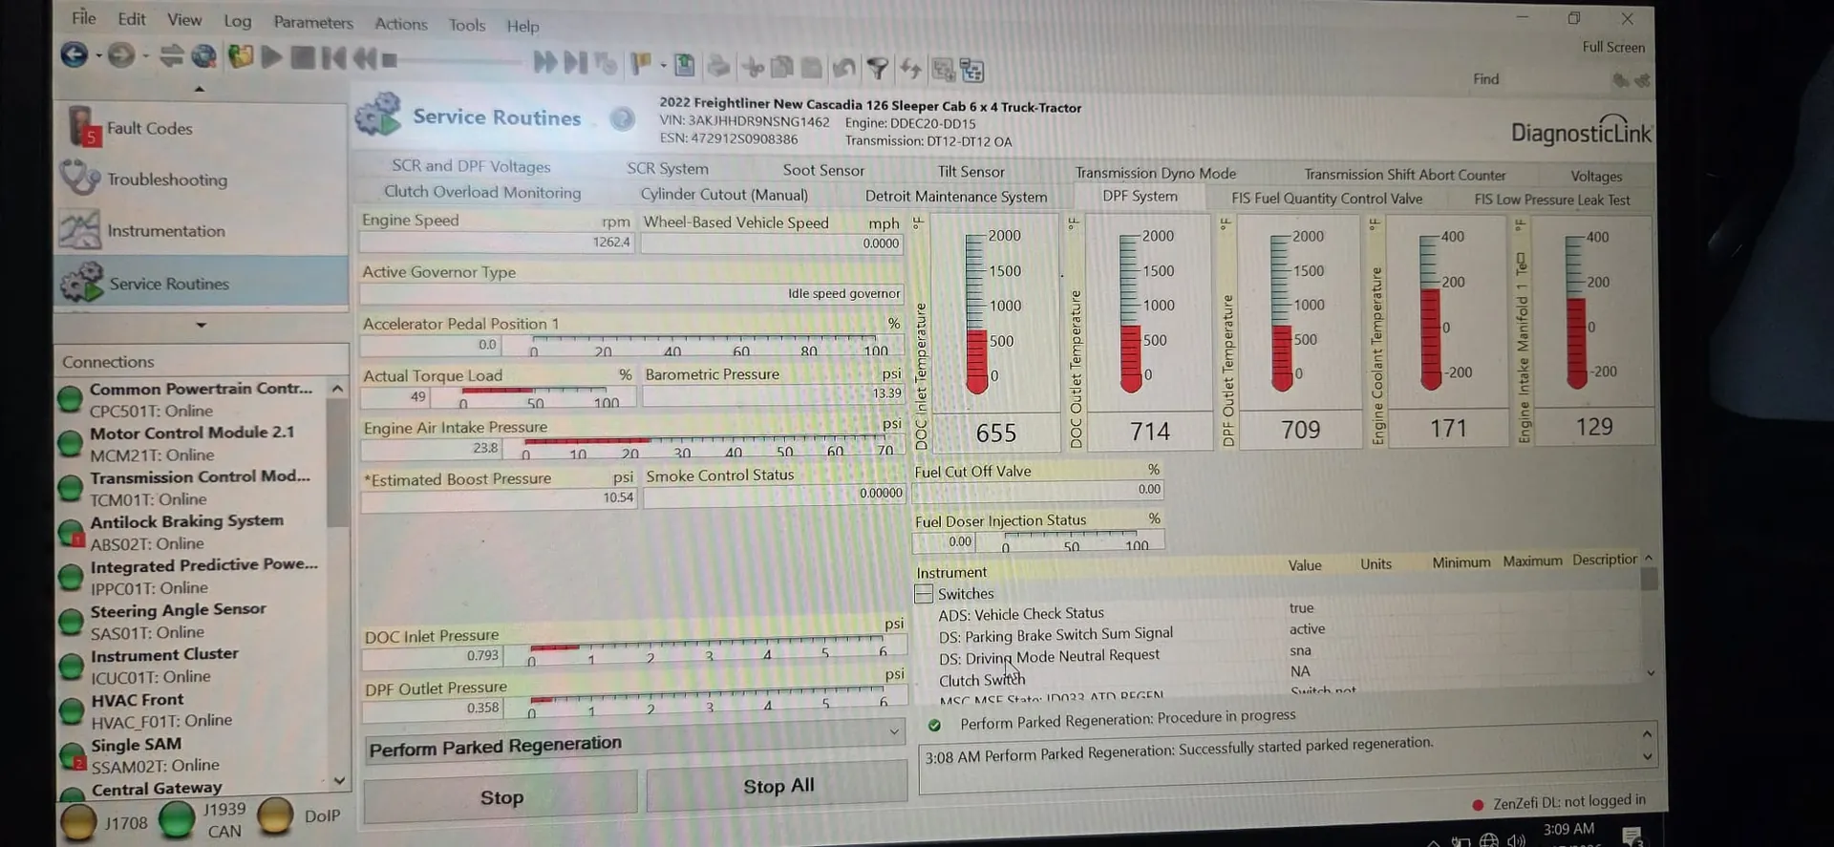Click the connect/disconnect arrows icon
1834x847 pixels.
171,56
